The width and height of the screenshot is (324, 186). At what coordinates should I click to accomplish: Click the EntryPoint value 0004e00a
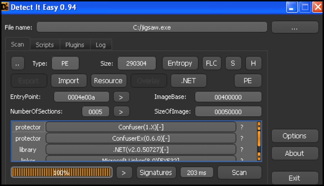click(81, 97)
